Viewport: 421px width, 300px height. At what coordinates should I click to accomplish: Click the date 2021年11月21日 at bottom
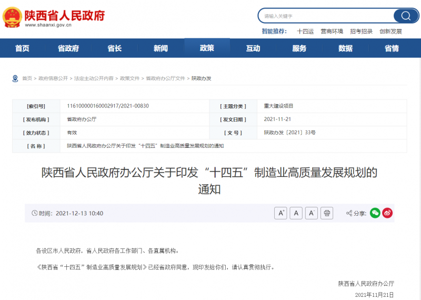375,295
